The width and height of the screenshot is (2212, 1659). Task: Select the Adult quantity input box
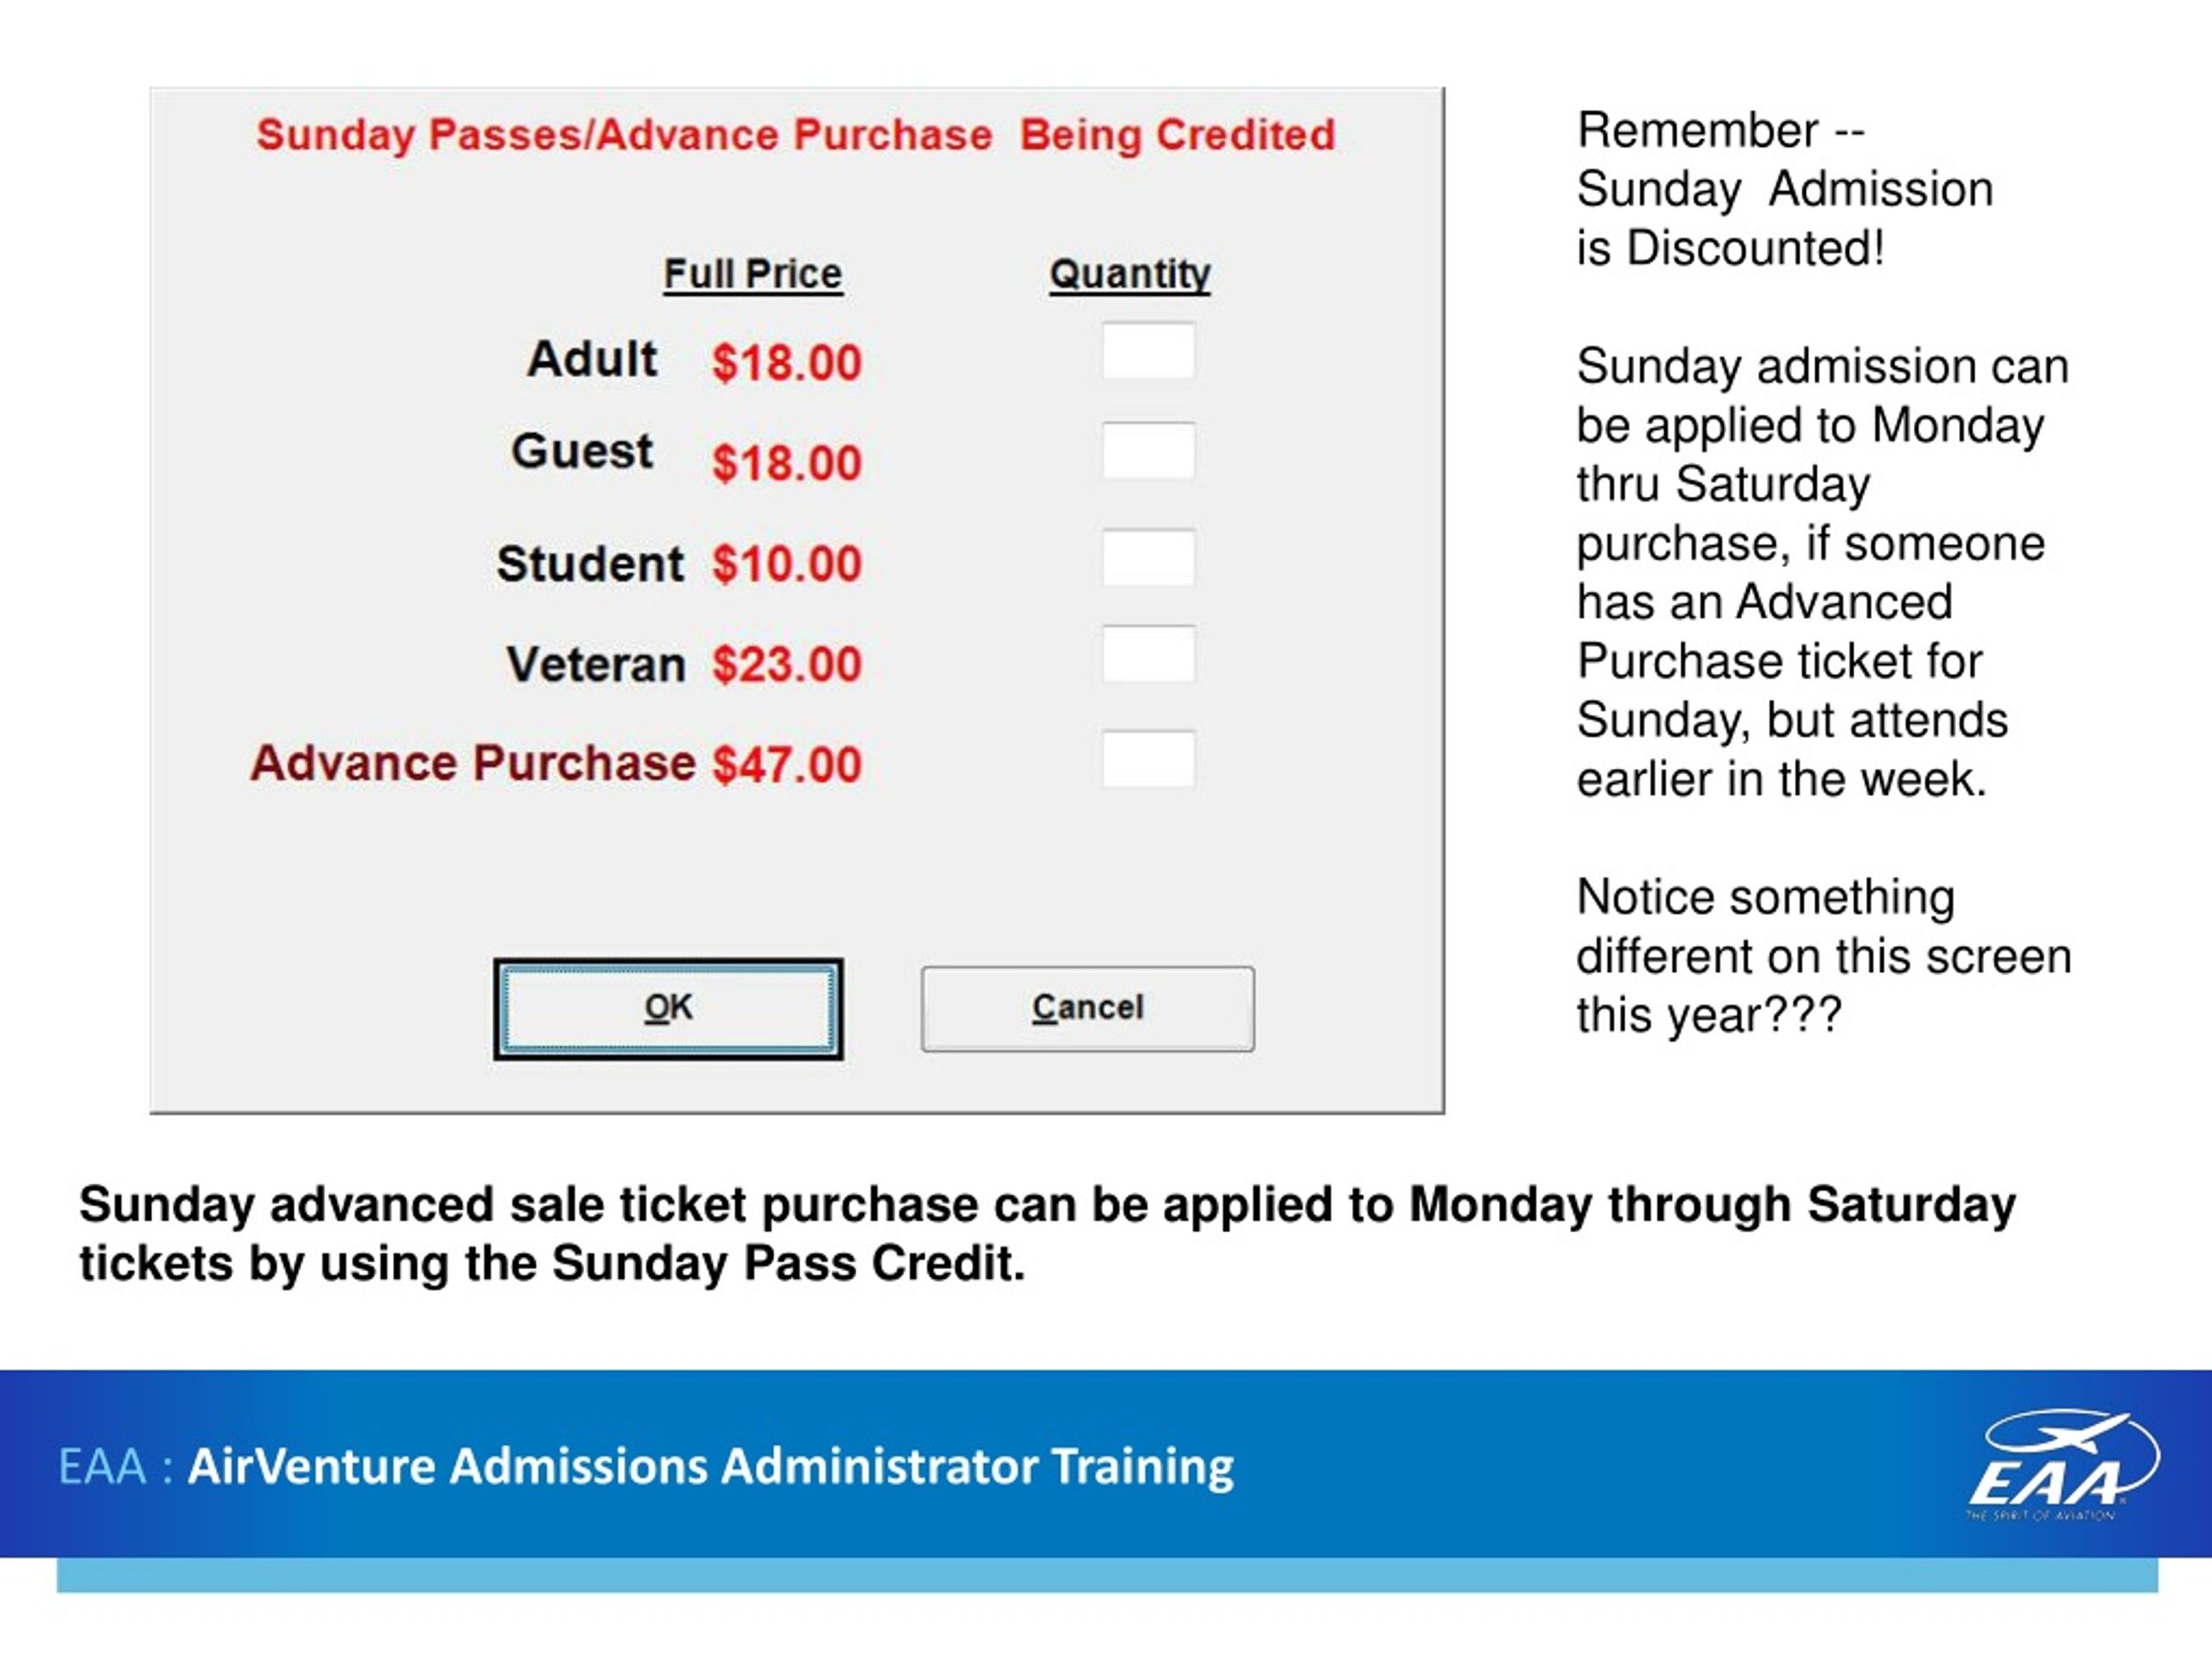click(1148, 350)
